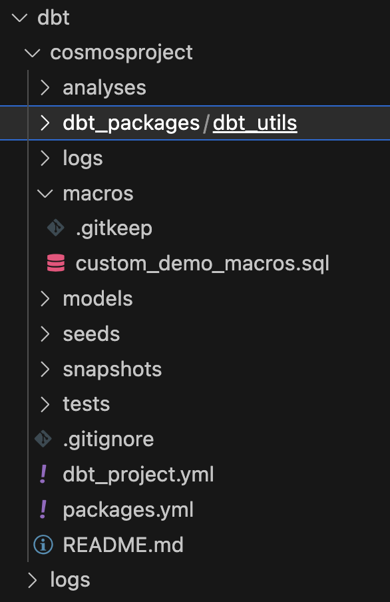
Task: Collapse the dbt root folder chevron
Action: (19, 18)
